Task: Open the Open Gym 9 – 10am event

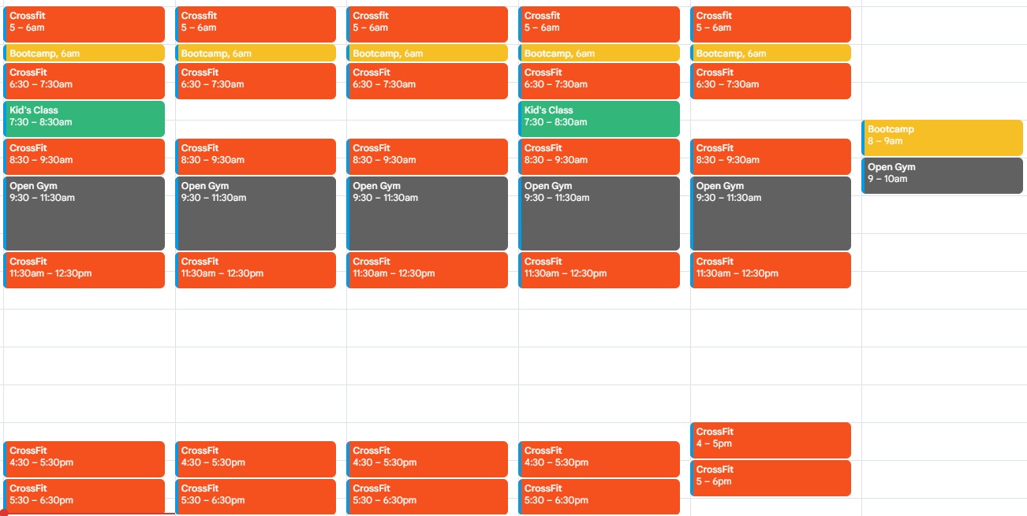Action: click(x=942, y=176)
